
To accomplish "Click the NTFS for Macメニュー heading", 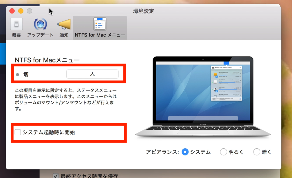I will [x=47, y=60].
